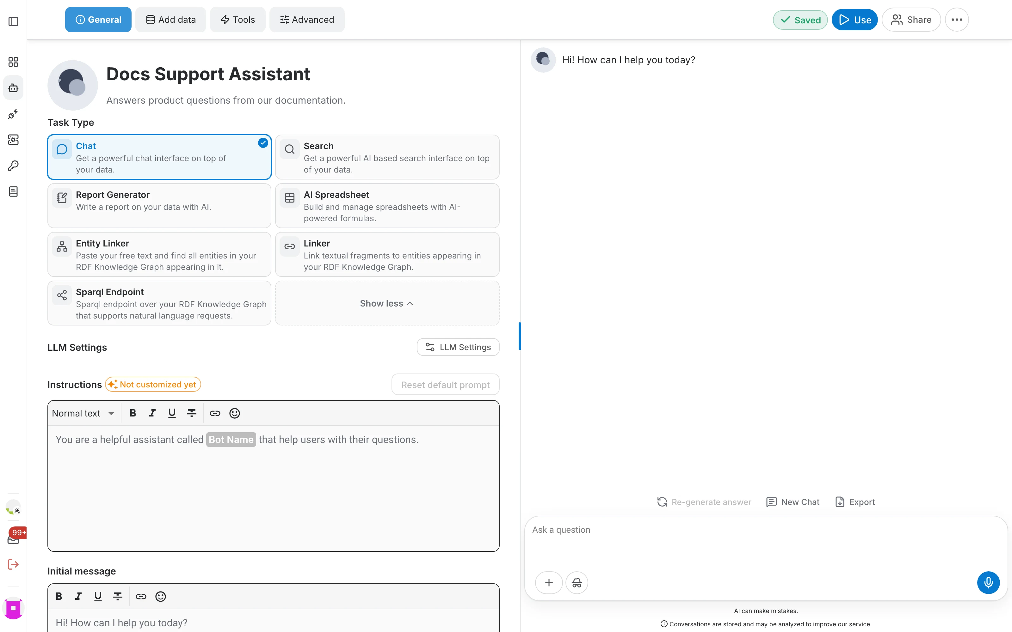This screenshot has width=1012, height=632.
Task: Collapse task types with Show less
Action: click(x=387, y=303)
